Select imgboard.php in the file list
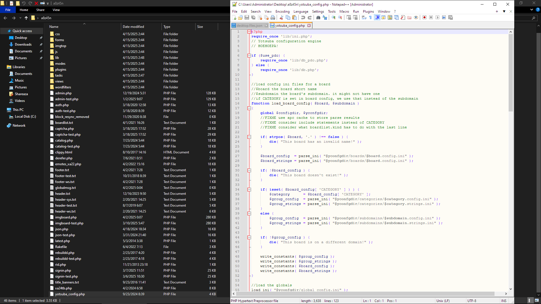541x304 pixels. [66, 217]
